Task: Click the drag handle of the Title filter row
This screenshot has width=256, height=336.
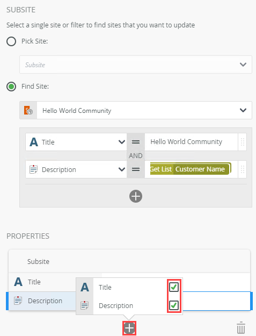Action: coord(242,142)
